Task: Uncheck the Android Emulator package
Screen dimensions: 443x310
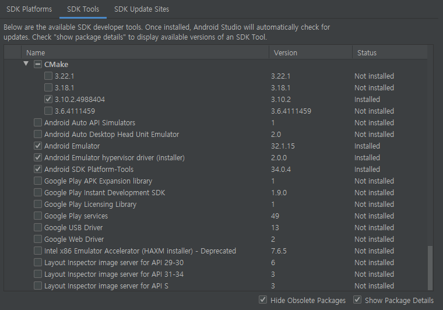Action: 37,146
